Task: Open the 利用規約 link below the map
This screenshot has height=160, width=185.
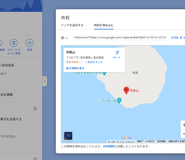Action: pos(109,146)
